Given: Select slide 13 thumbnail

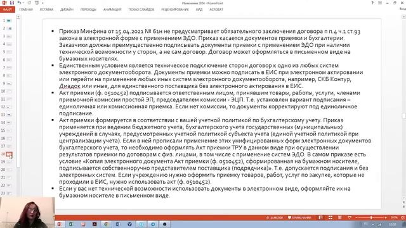Looking at the screenshot, I should coord(9,115).
